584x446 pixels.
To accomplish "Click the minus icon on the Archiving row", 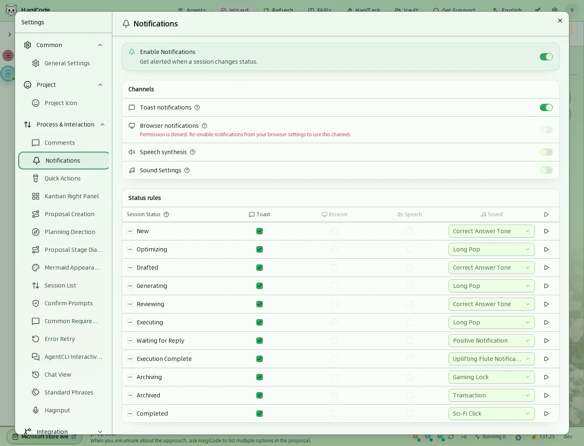I will (x=130, y=377).
